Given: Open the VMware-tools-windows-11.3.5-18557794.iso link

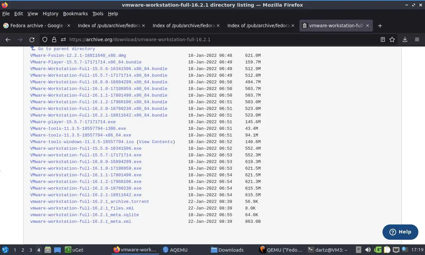Looking at the screenshot, I should (82, 142).
